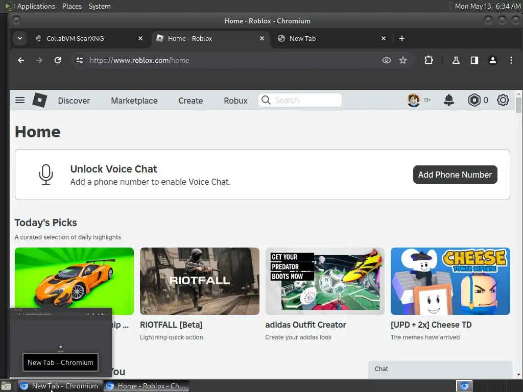523x392 pixels.
Task: Click the Add Phone Number button
Action: tap(455, 175)
